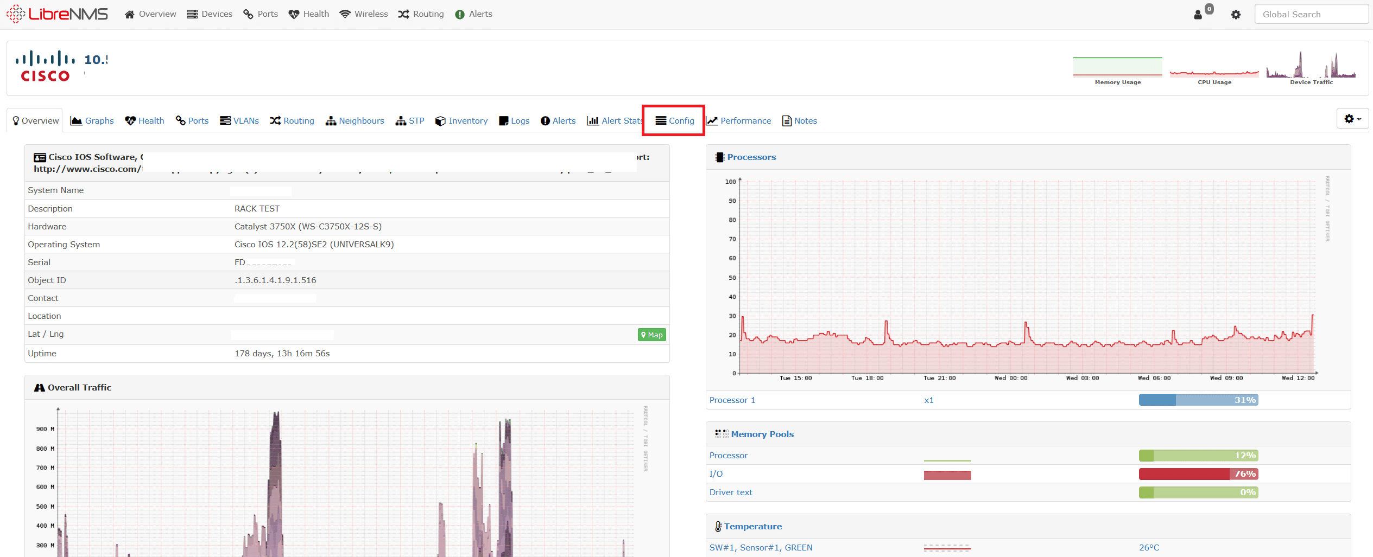Click the uptime 178 days value

coord(282,353)
